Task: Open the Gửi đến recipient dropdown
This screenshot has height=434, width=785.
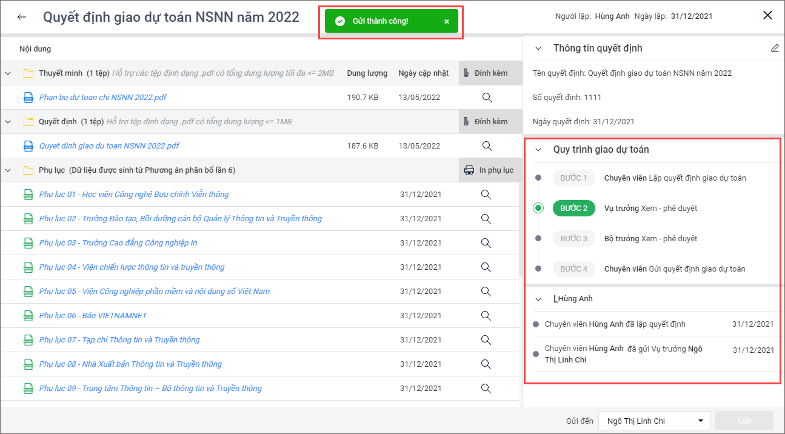Action: 653,421
